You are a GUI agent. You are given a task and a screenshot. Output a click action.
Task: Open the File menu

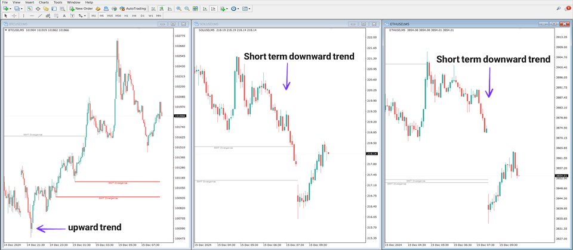(x=5, y=2)
